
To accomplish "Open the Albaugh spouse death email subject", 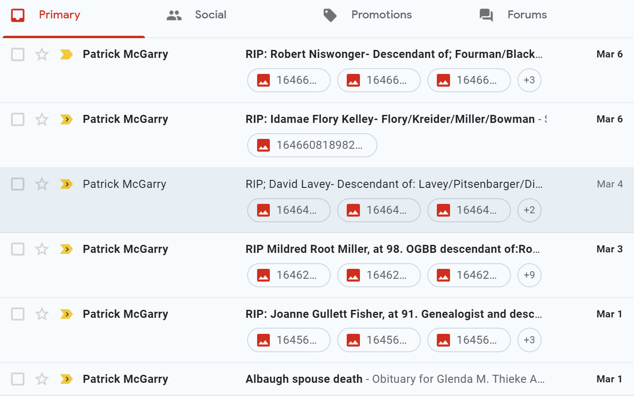I will point(304,380).
